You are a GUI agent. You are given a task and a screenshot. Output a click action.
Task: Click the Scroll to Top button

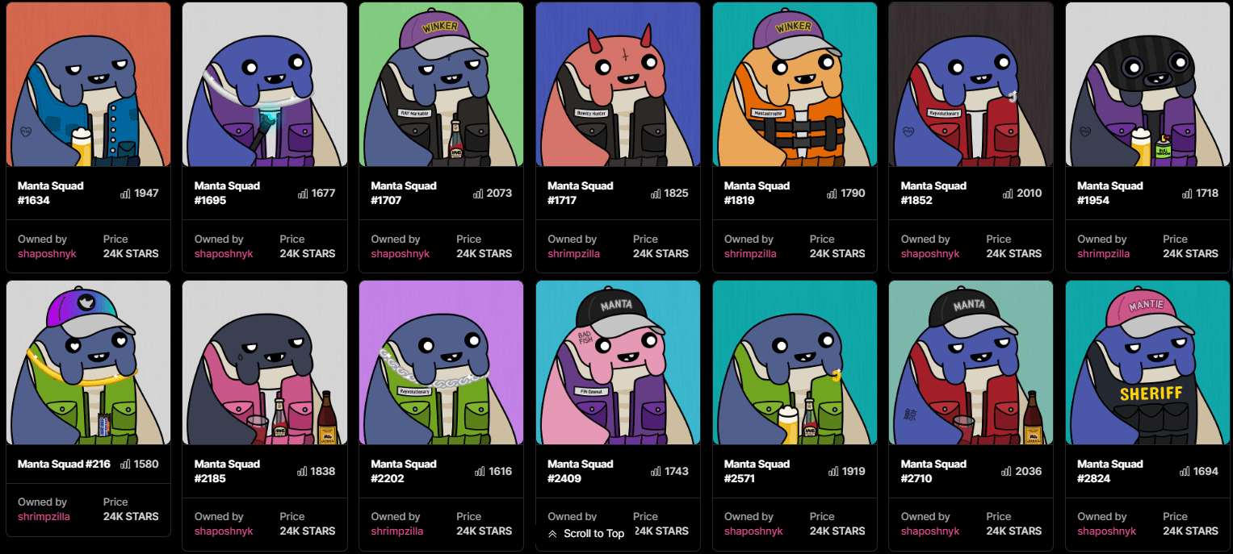click(586, 534)
